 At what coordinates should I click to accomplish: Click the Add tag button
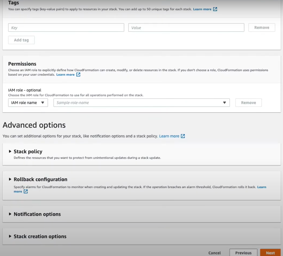(x=21, y=40)
